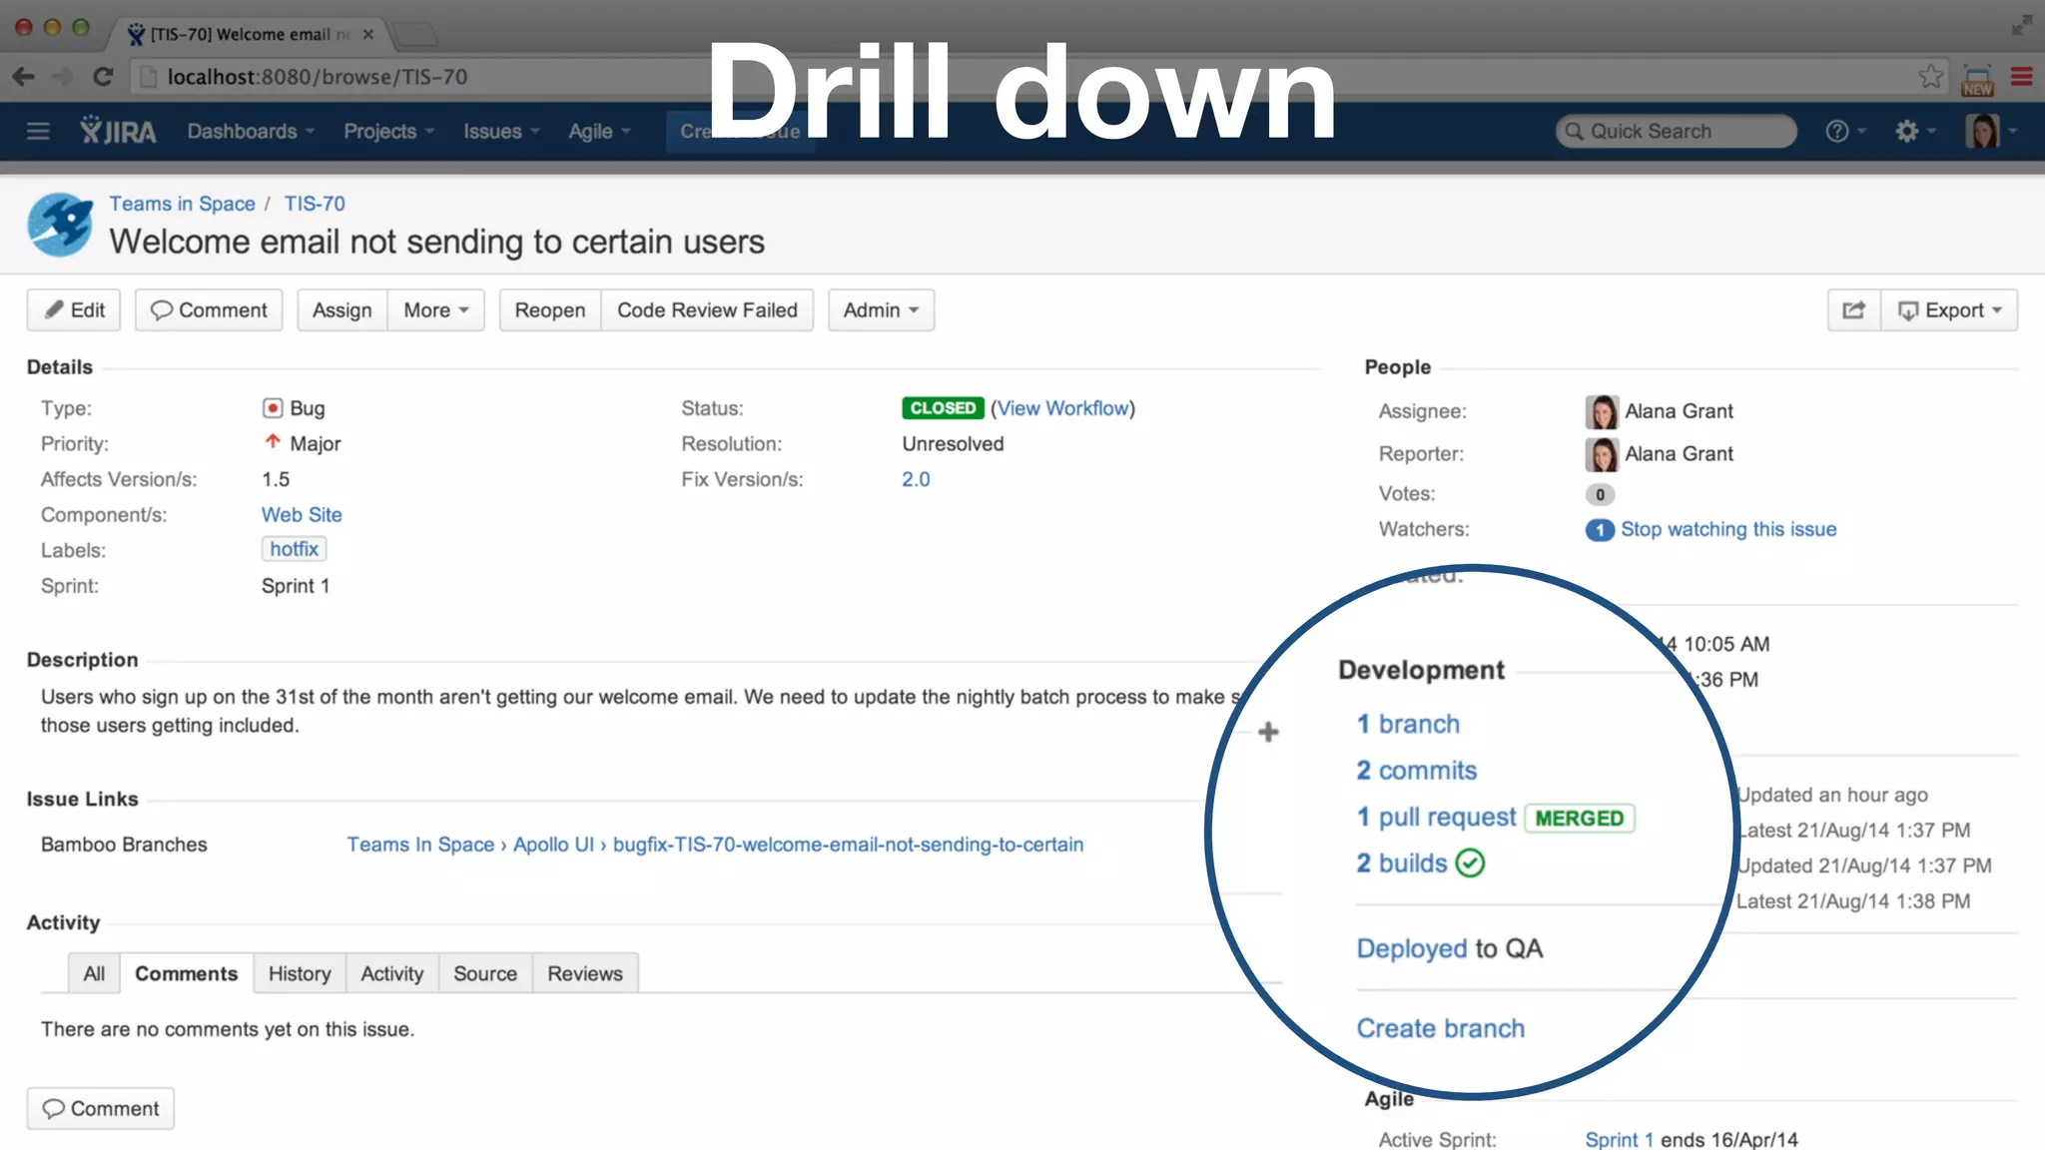The height and width of the screenshot is (1150, 2045).
Task: Click the top Comment button
Action: [x=209, y=310]
